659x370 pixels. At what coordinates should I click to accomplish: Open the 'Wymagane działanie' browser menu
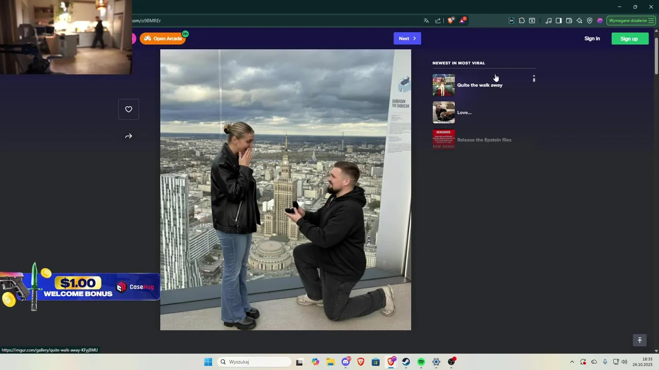(631, 21)
